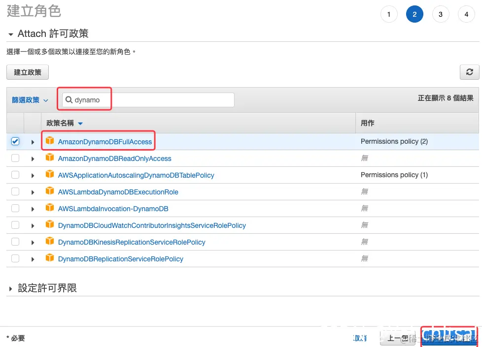Screen dimensions: 482x347
Task: Expand DynamoDBReplicationServiceRolePolicy row details
Action: [33, 259]
